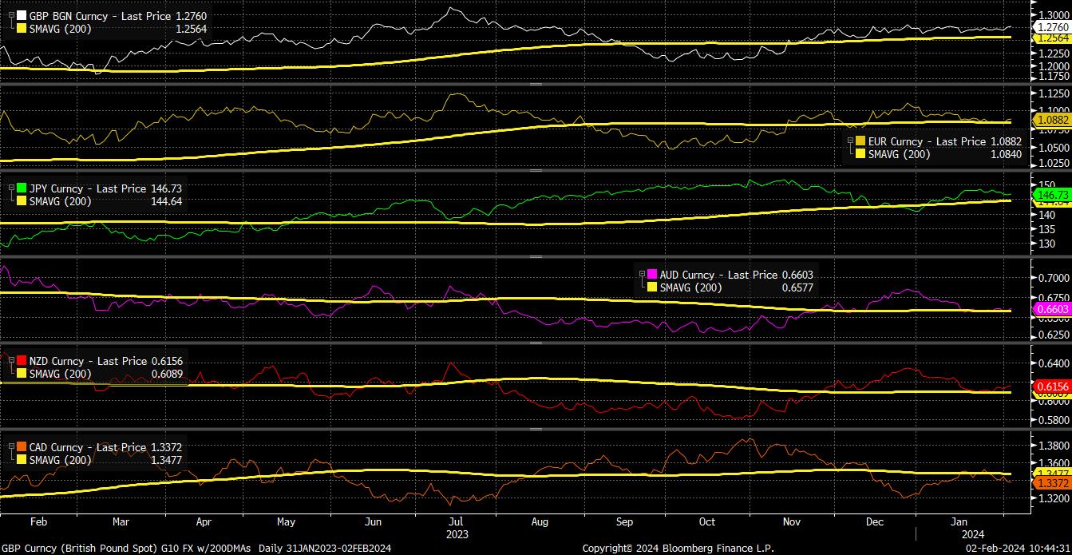
Task: Click the Mar label on the date axis
Action: (x=120, y=521)
